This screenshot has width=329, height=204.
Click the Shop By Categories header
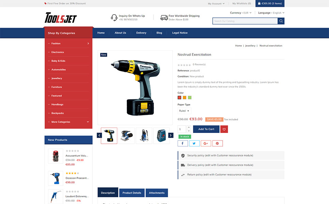69,33
